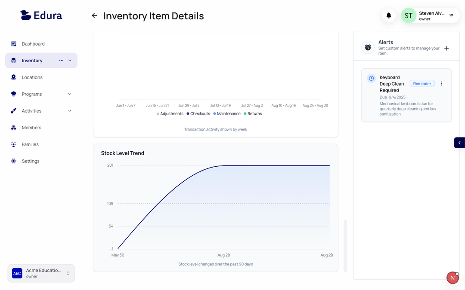Screen dimensions: 465x290
Task: Select the Alerts alarm clock icon
Action: click(368, 47)
